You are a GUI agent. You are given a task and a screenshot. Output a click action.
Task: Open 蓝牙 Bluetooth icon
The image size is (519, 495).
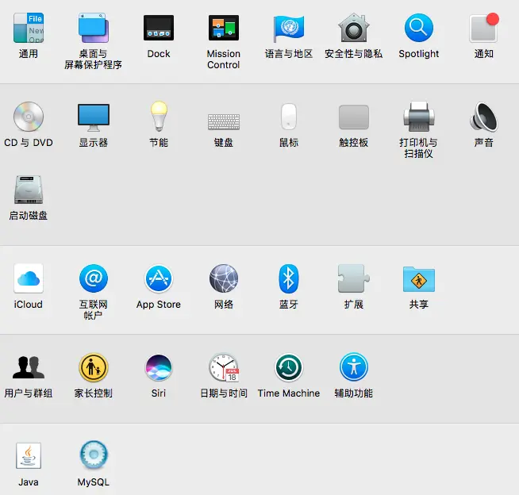pyautogui.click(x=289, y=278)
